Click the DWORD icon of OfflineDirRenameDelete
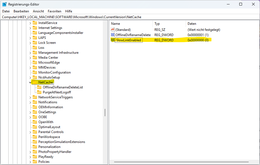260x165 pixels. point(112,35)
